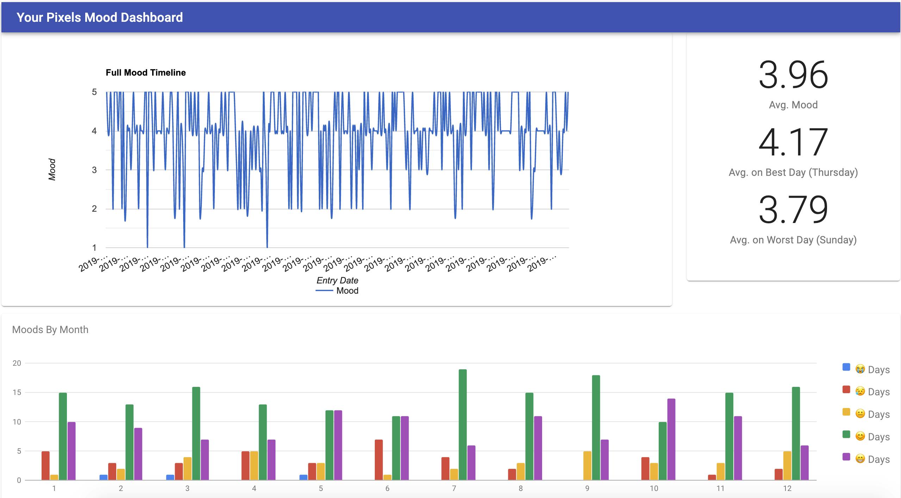Select the green legend color swatch
901x498 pixels.
click(846, 435)
